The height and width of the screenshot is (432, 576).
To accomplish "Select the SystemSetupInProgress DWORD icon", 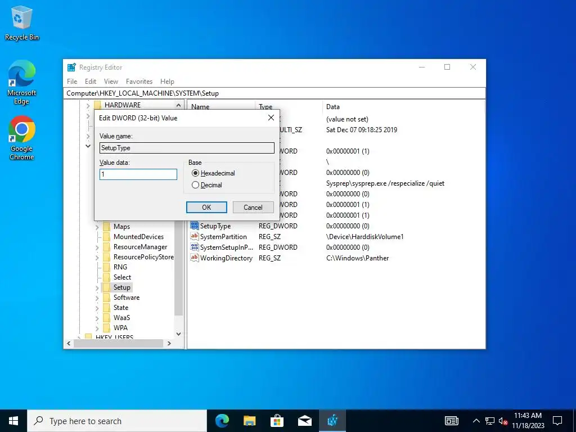I will [x=194, y=247].
